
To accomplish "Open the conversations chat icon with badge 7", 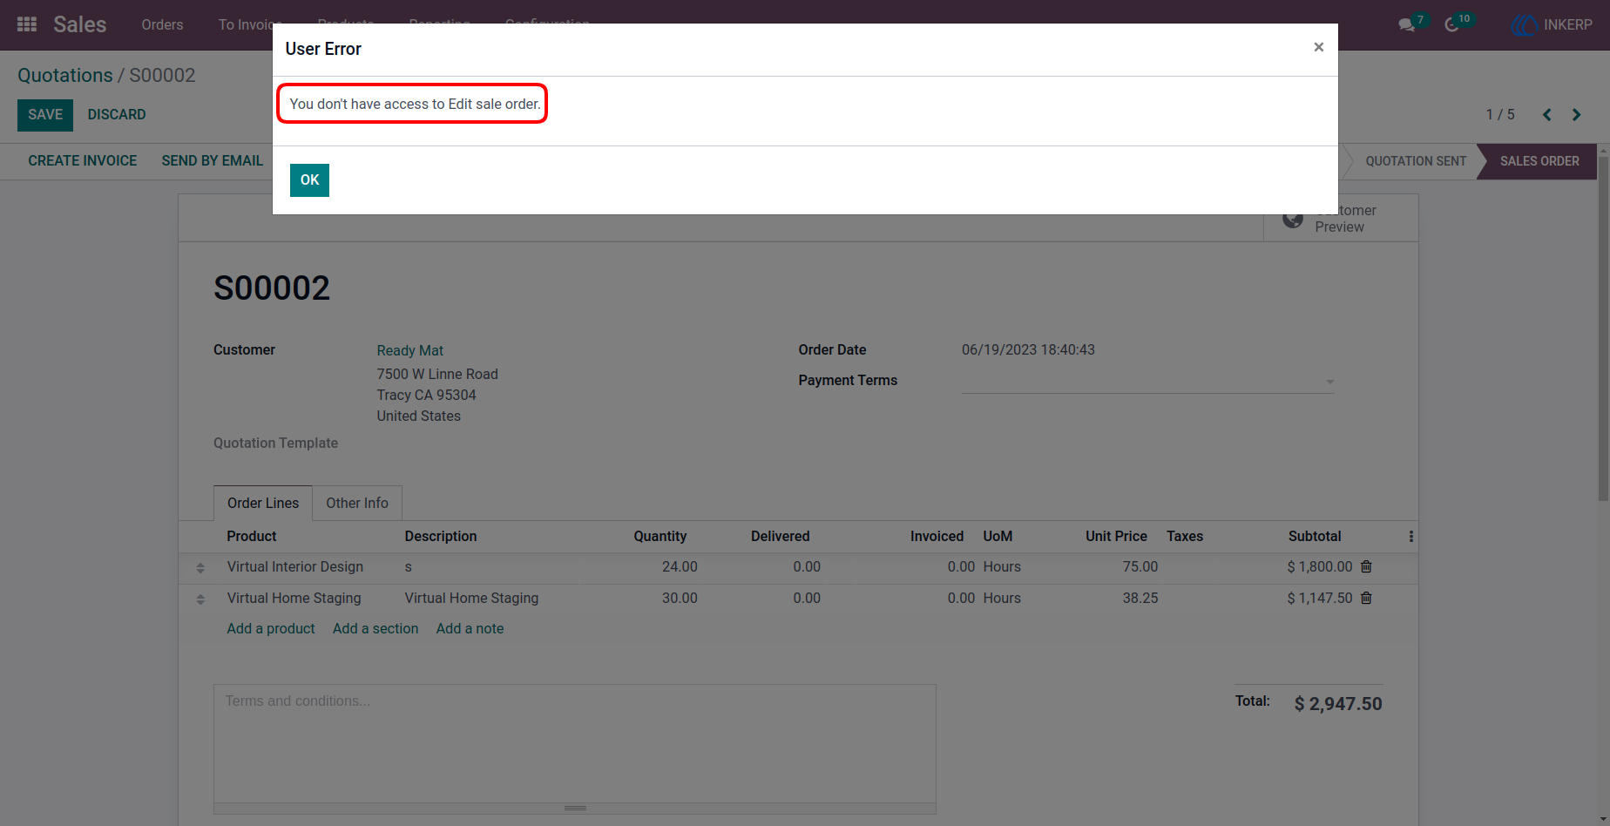I will 1406,24.
